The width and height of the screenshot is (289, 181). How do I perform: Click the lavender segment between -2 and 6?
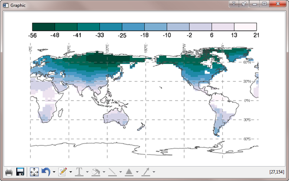point(201,27)
